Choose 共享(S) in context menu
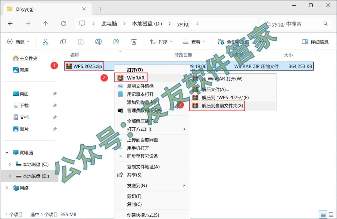Screen dimensions: 337x219 (x=134, y=175)
